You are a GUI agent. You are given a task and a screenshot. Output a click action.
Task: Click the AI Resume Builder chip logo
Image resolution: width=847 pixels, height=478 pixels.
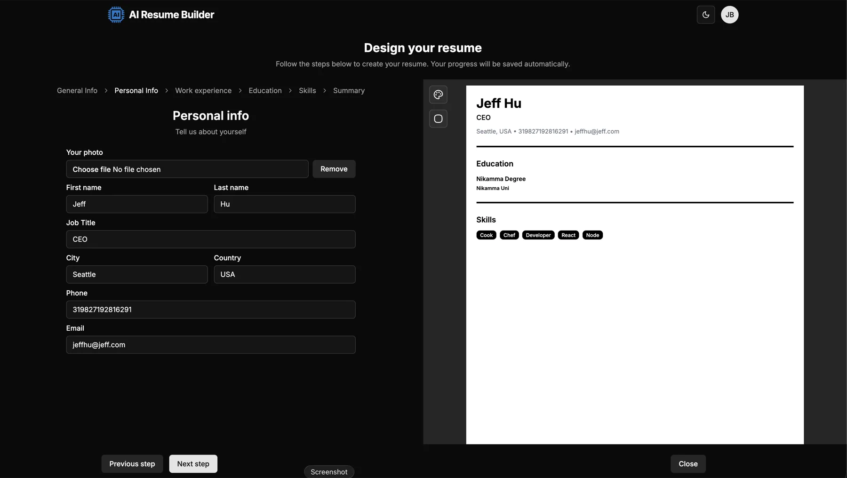(116, 15)
